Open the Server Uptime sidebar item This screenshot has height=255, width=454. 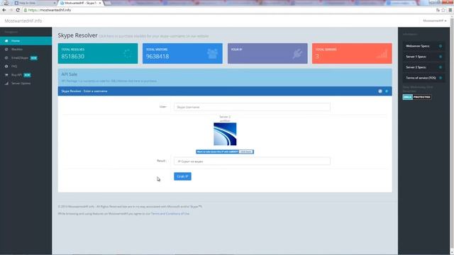(x=26, y=84)
